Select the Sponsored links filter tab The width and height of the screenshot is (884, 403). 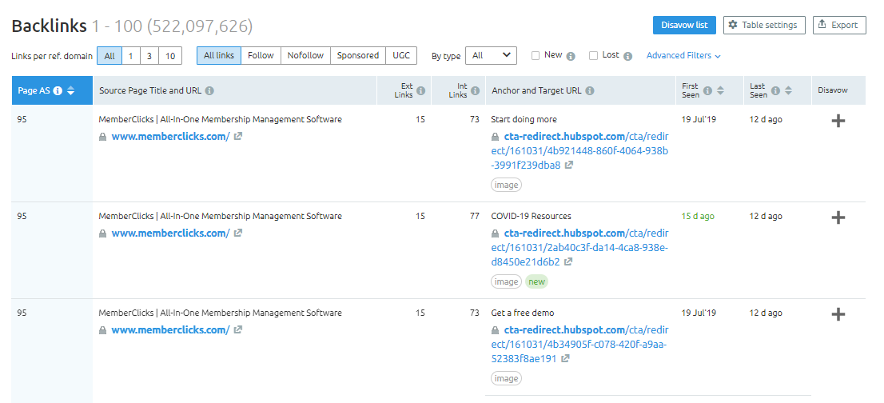[x=357, y=55]
